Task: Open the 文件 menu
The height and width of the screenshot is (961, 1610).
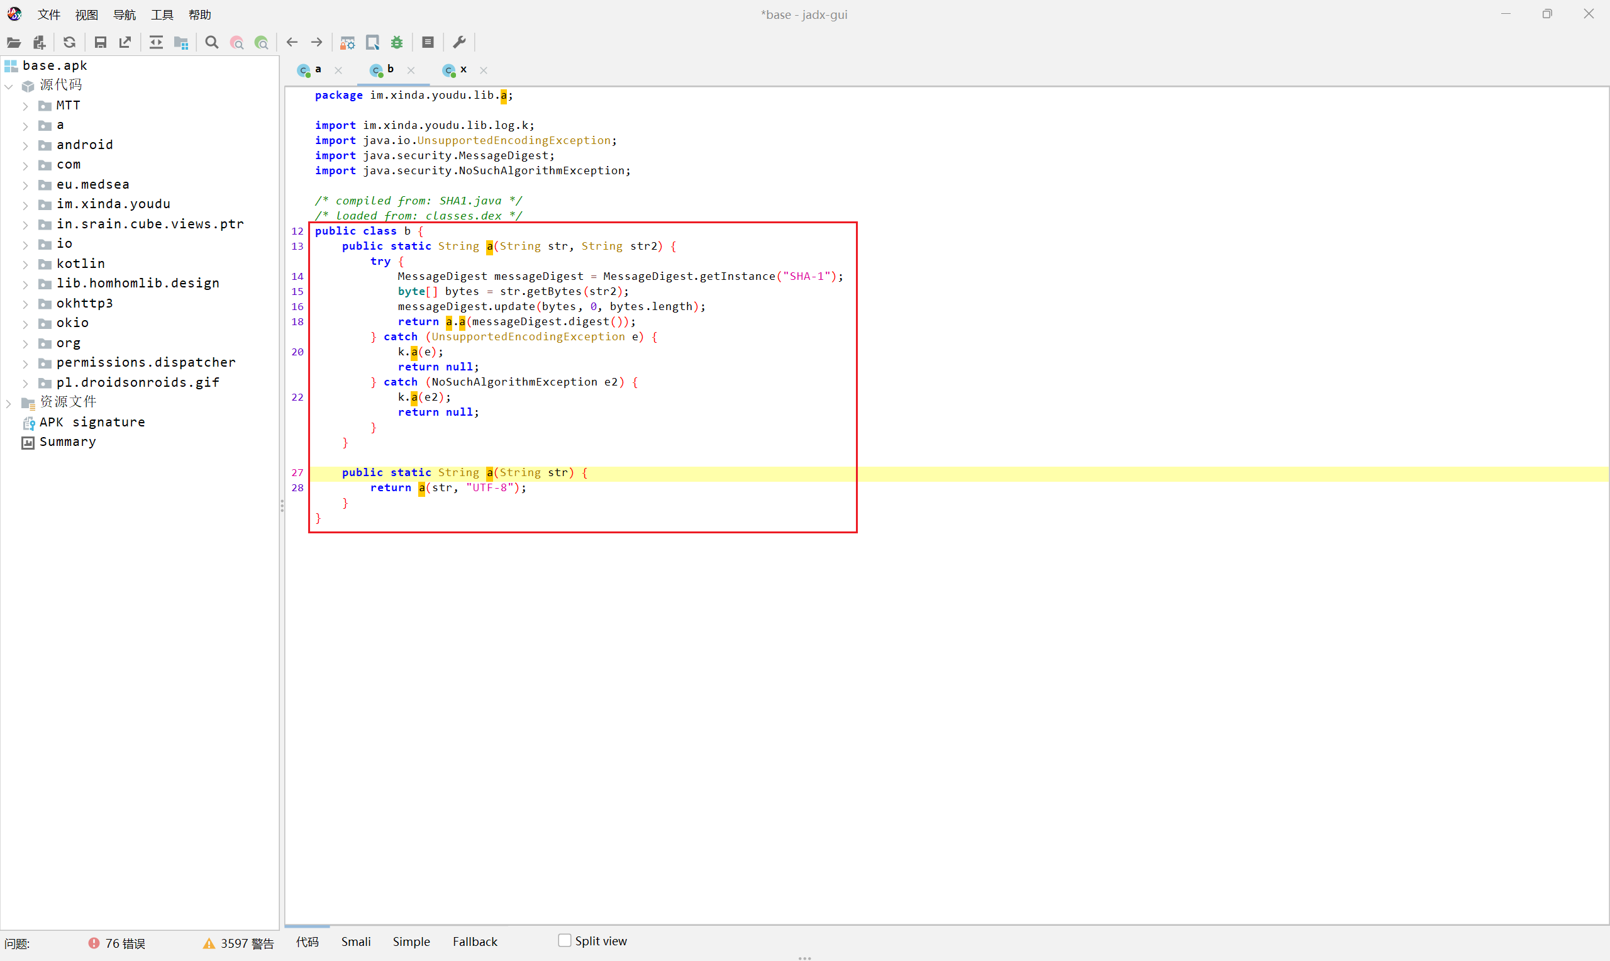Action: click(48, 14)
